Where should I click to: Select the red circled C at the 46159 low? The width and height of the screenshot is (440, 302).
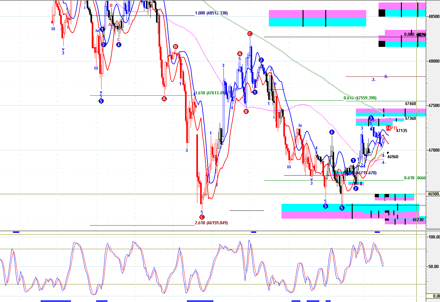[x=202, y=217]
